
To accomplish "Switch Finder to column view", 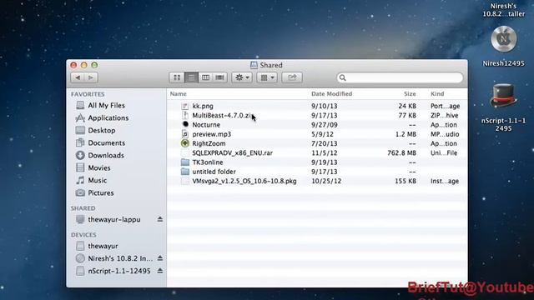I will tap(205, 77).
